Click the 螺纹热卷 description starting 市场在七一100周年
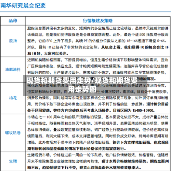Viewport: 171px width, 171px height. pos(98,133)
